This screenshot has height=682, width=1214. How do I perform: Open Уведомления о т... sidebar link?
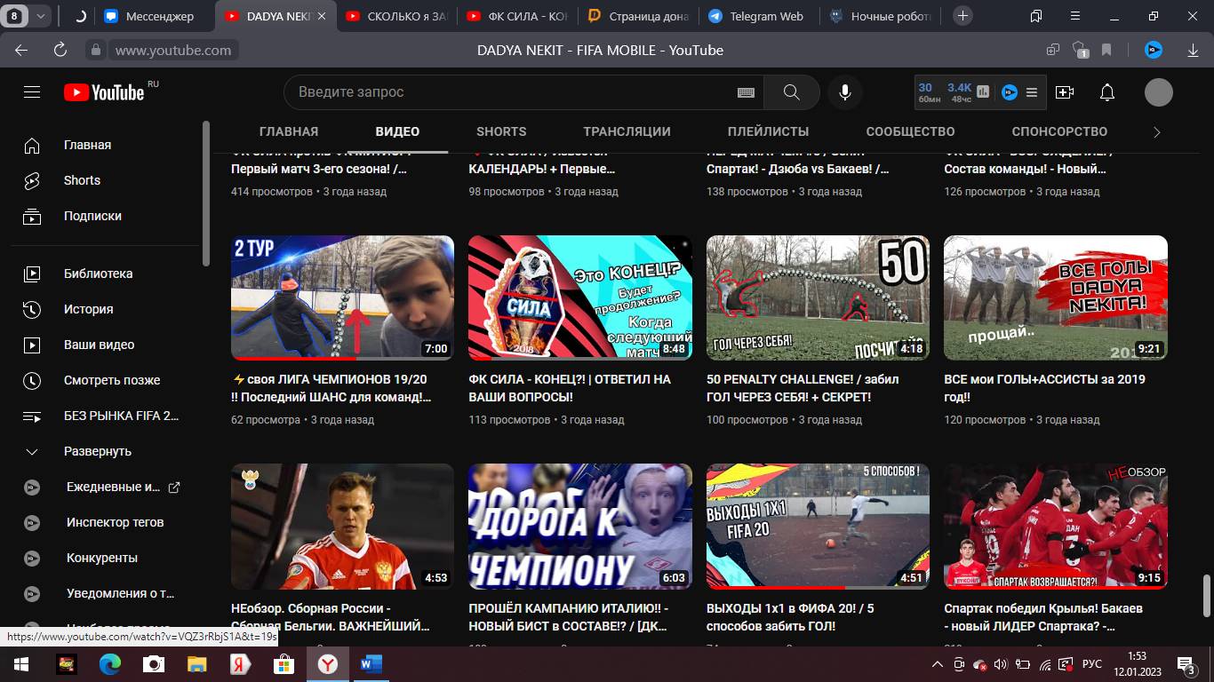coord(105,593)
